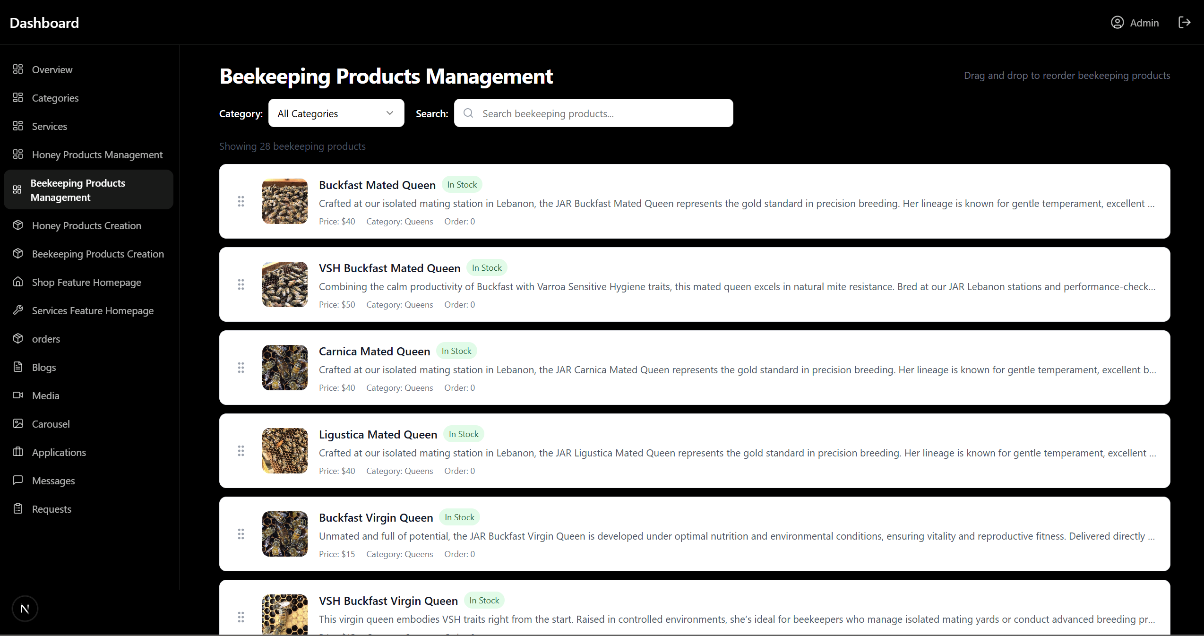This screenshot has width=1204, height=636.
Task: Click the search magnifier icon
Action: pyautogui.click(x=468, y=113)
